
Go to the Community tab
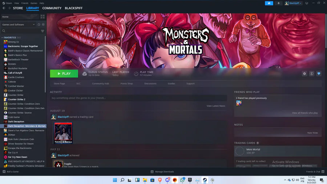[52, 8]
